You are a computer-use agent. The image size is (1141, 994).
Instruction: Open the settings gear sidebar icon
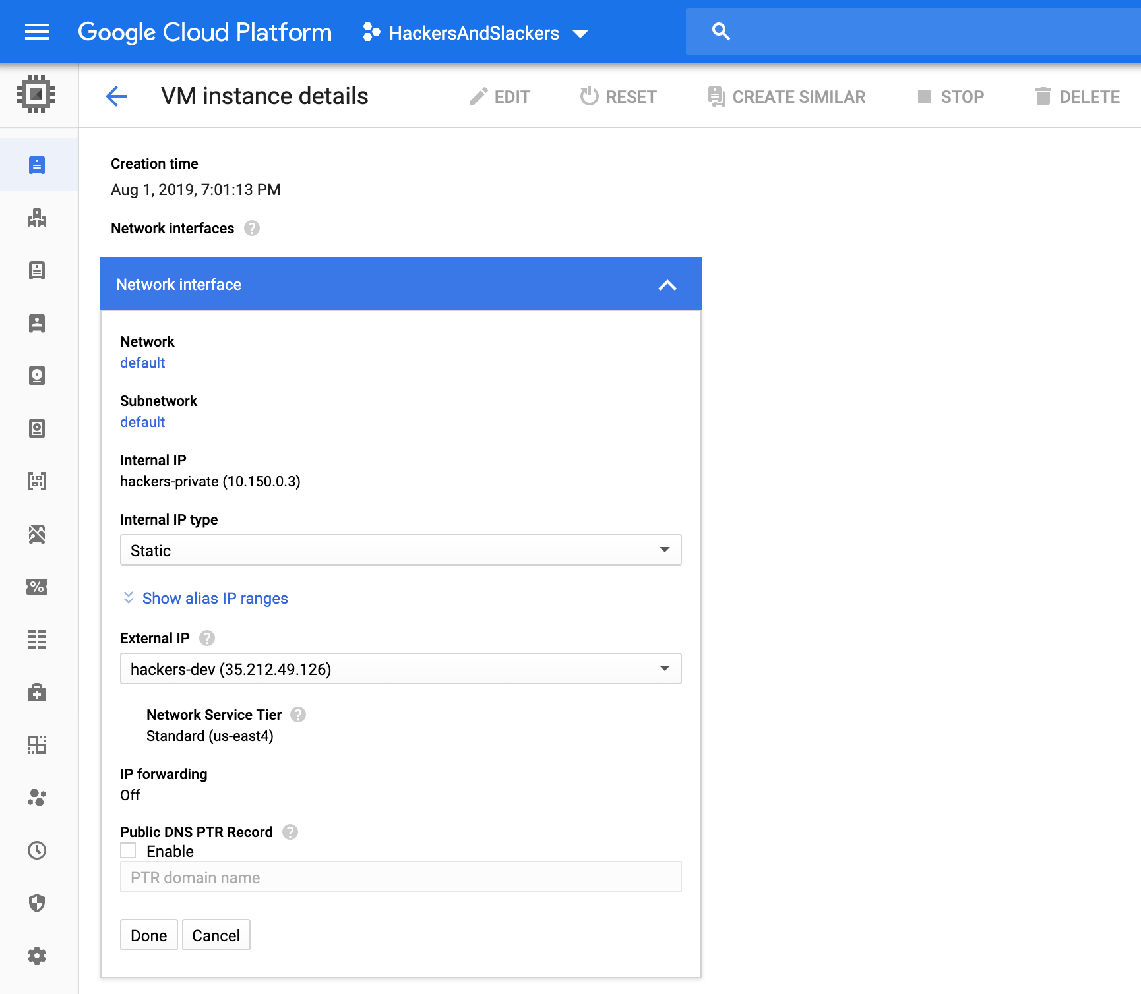(x=37, y=956)
